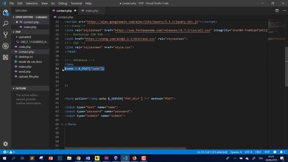Select contact.php in Open Editors
The width and height of the screenshot is (288, 162).
[x=31, y=22]
